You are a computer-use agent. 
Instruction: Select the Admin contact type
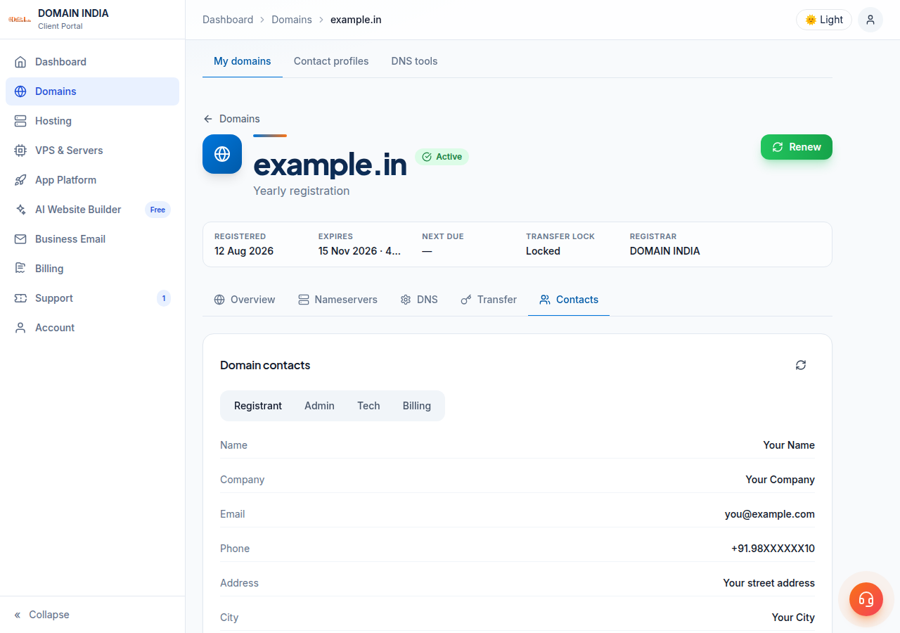[319, 406]
